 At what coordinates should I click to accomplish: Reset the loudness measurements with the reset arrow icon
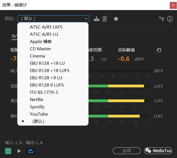(x=159, y=50)
